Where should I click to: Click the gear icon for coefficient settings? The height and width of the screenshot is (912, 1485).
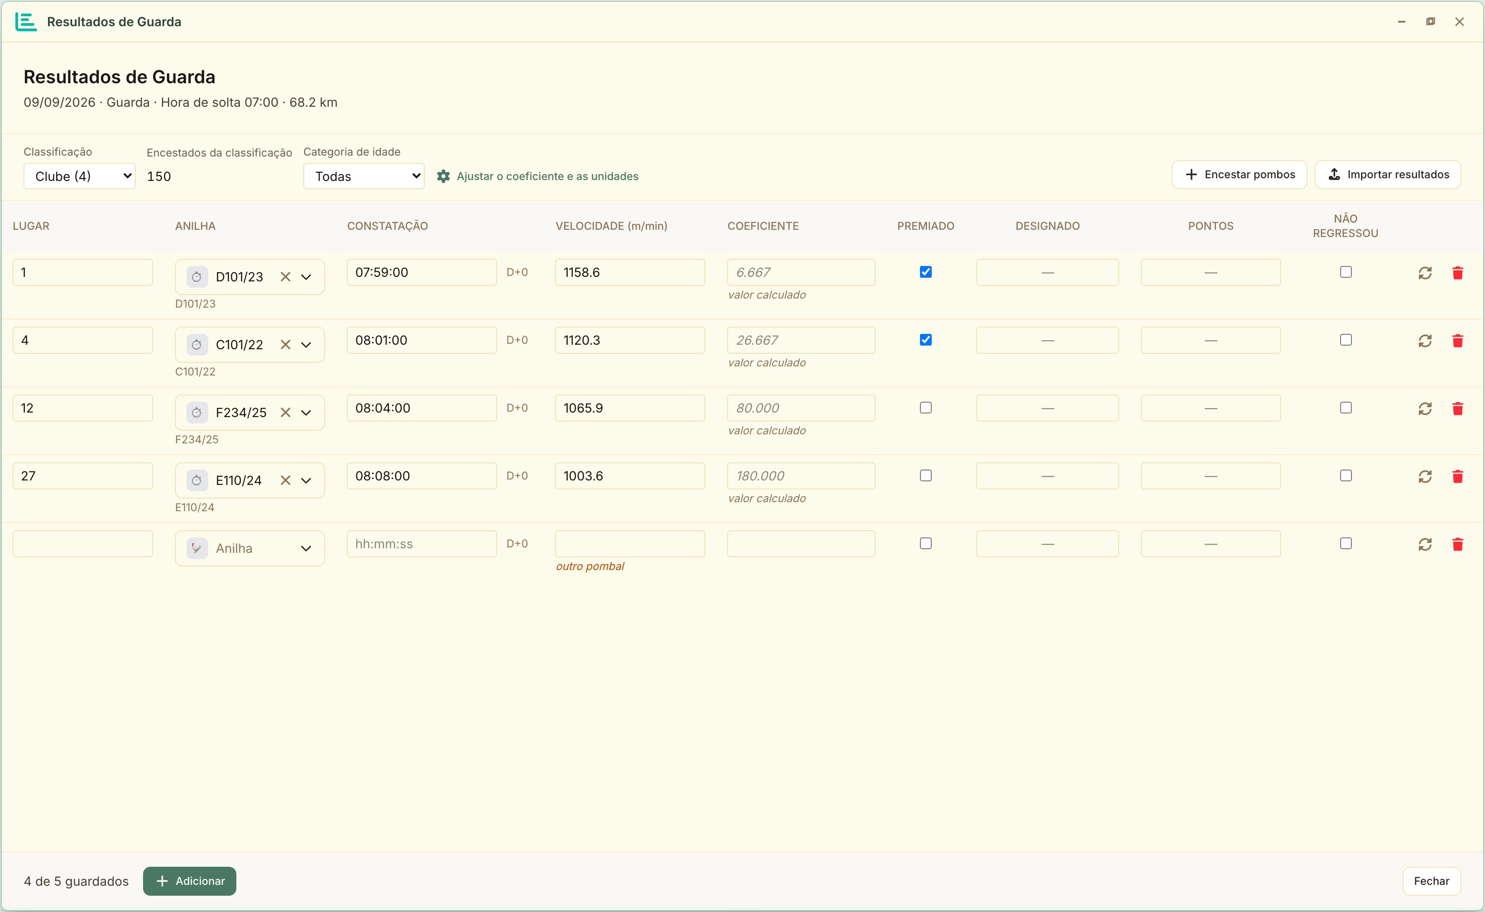[x=443, y=176]
